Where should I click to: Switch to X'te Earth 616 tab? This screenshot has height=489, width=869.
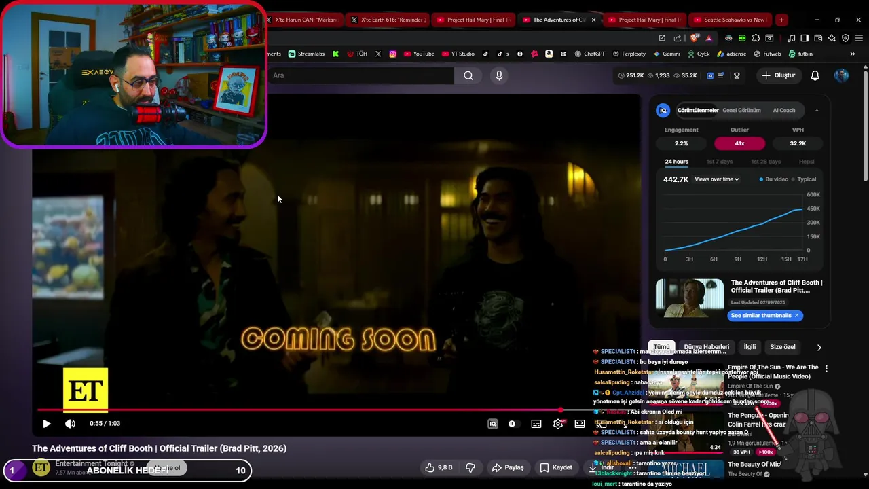point(387,20)
